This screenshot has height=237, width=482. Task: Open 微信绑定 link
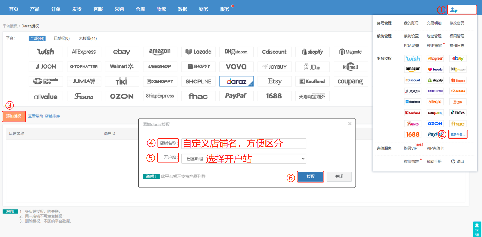pyautogui.click(x=411, y=161)
